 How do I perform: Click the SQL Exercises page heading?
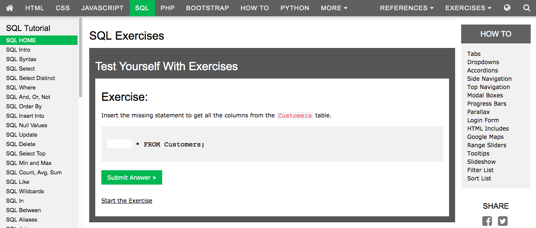coord(127,35)
